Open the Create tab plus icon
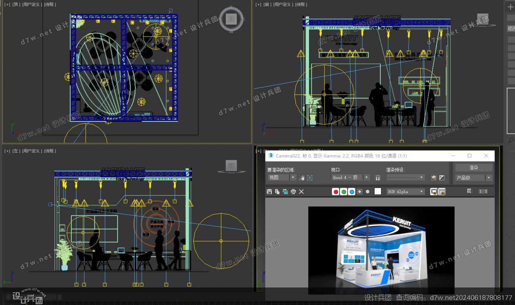 511,7
